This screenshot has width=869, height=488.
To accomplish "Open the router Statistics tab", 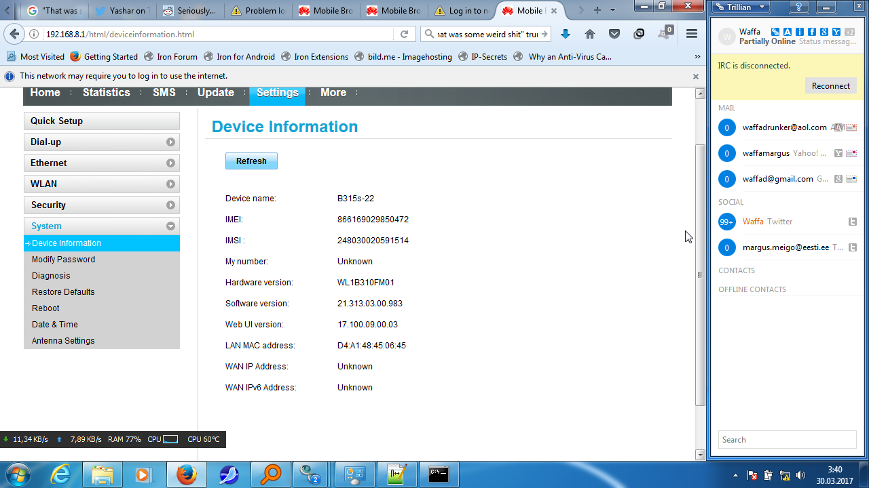I will 107,93.
